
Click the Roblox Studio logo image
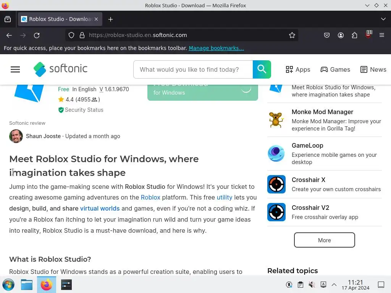pyautogui.click(x=29, y=93)
